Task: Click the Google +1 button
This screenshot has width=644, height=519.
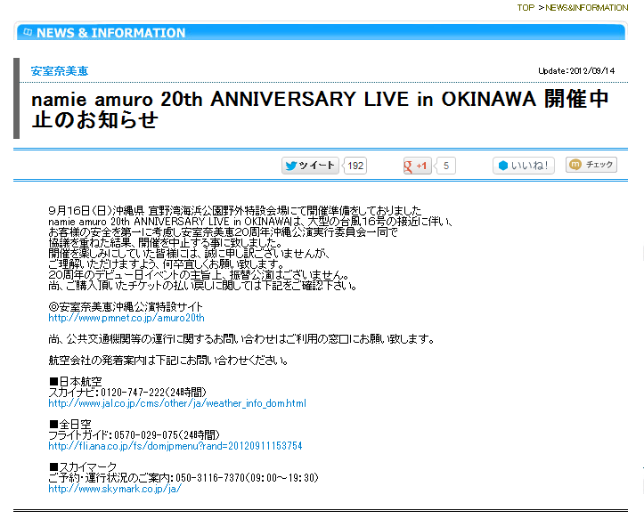Action: coord(417,166)
